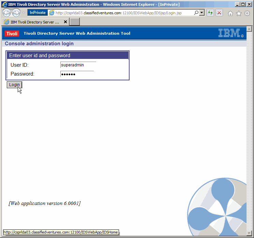
Task: Open the recent pages dropdown arrow
Action: (x=24, y=13)
